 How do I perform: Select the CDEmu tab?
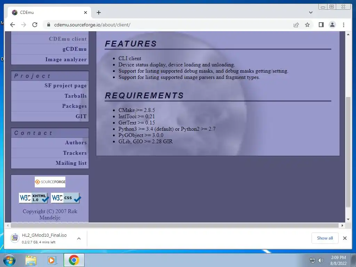point(49,13)
